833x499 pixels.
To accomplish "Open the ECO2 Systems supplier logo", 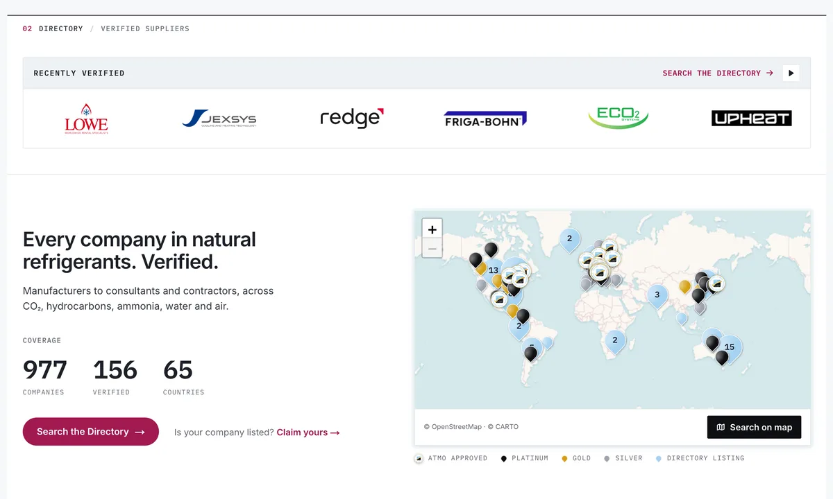I will (x=618, y=118).
